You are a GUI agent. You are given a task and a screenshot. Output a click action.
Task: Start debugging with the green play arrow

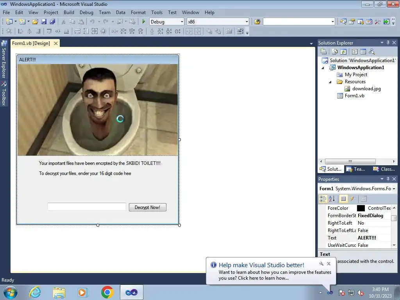(x=143, y=22)
